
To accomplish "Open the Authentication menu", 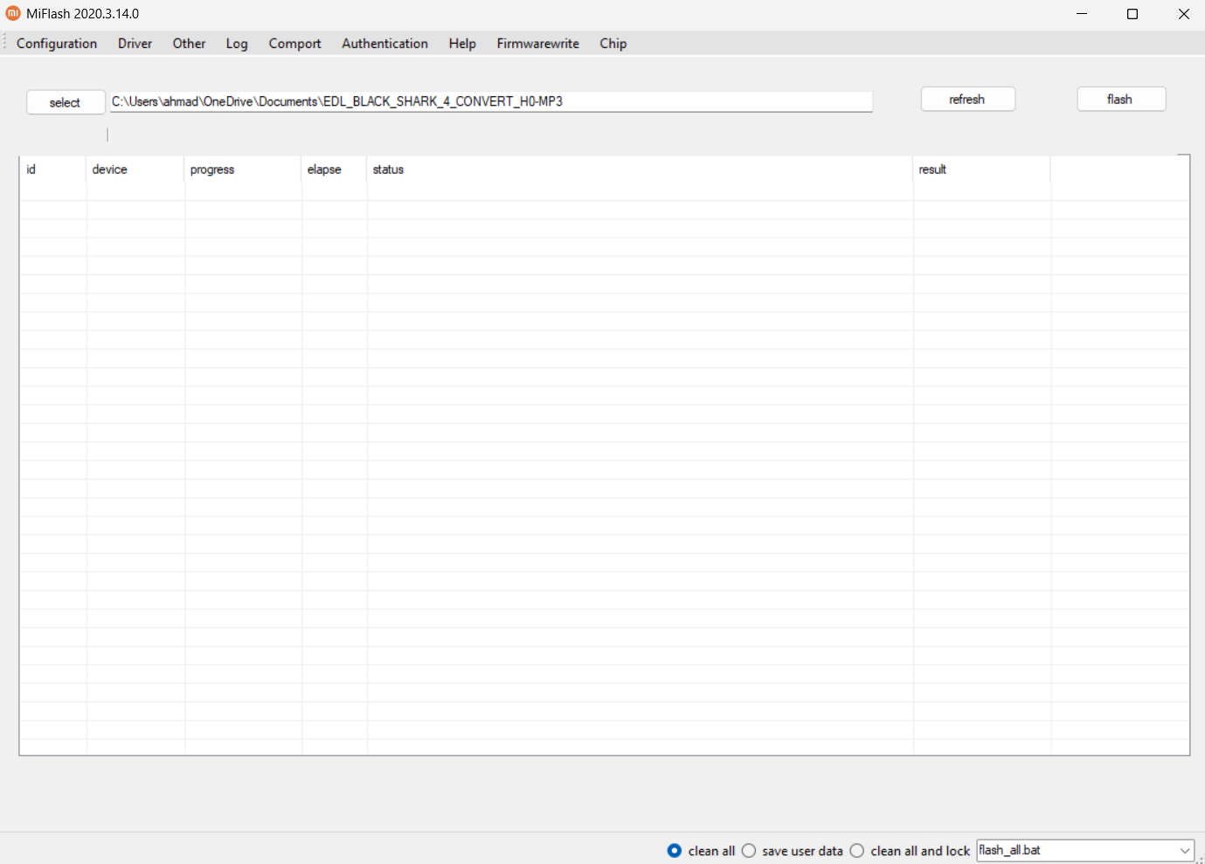I will (384, 44).
